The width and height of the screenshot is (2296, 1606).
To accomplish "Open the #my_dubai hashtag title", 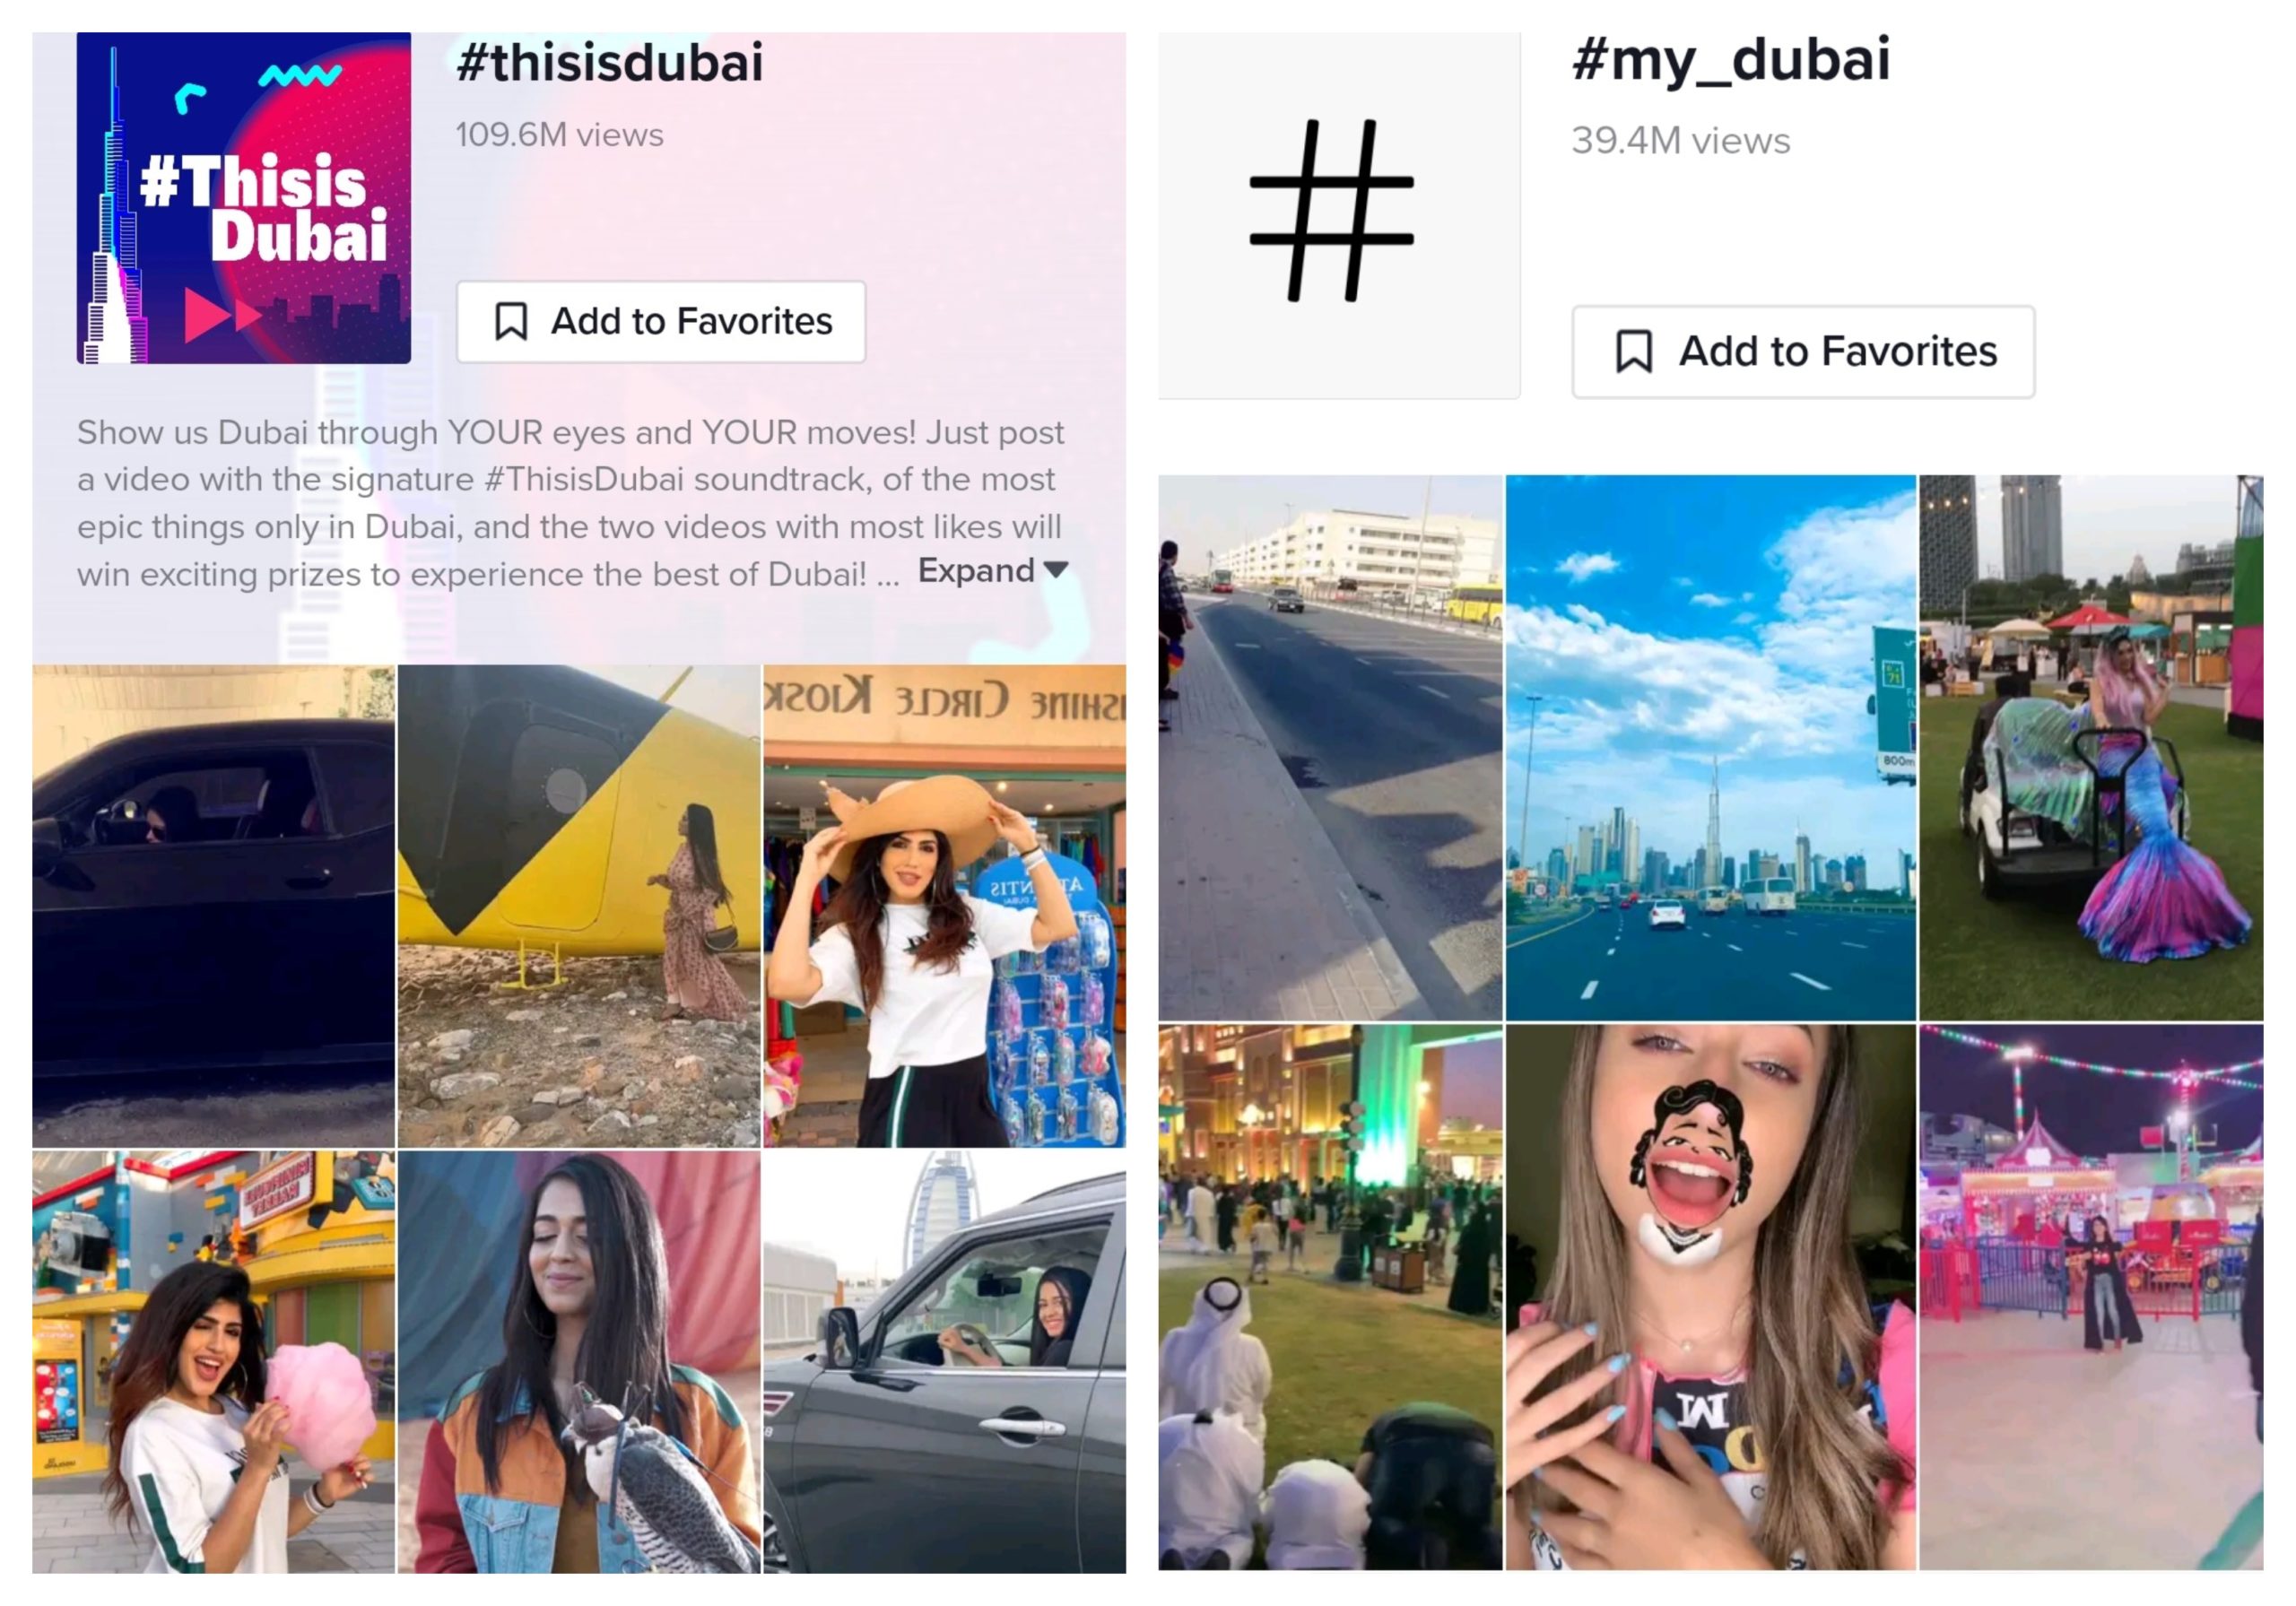I will click(1731, 60).
